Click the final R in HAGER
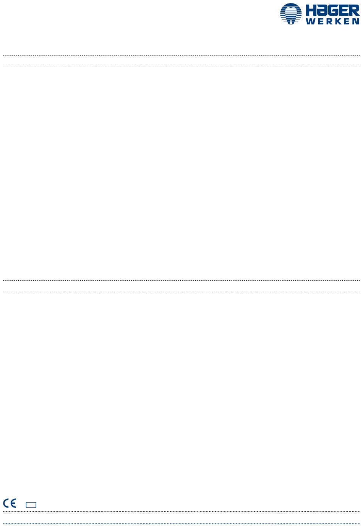This screenshot has height=527, width=363. (x=355, y=10)
